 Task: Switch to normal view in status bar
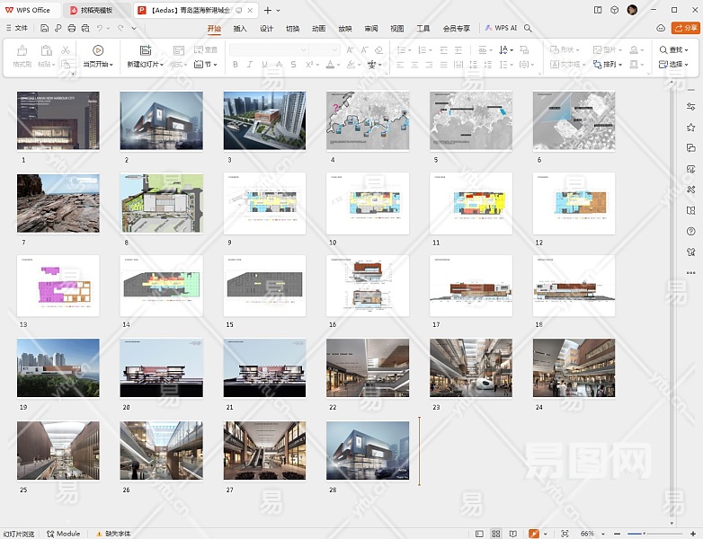479,534
